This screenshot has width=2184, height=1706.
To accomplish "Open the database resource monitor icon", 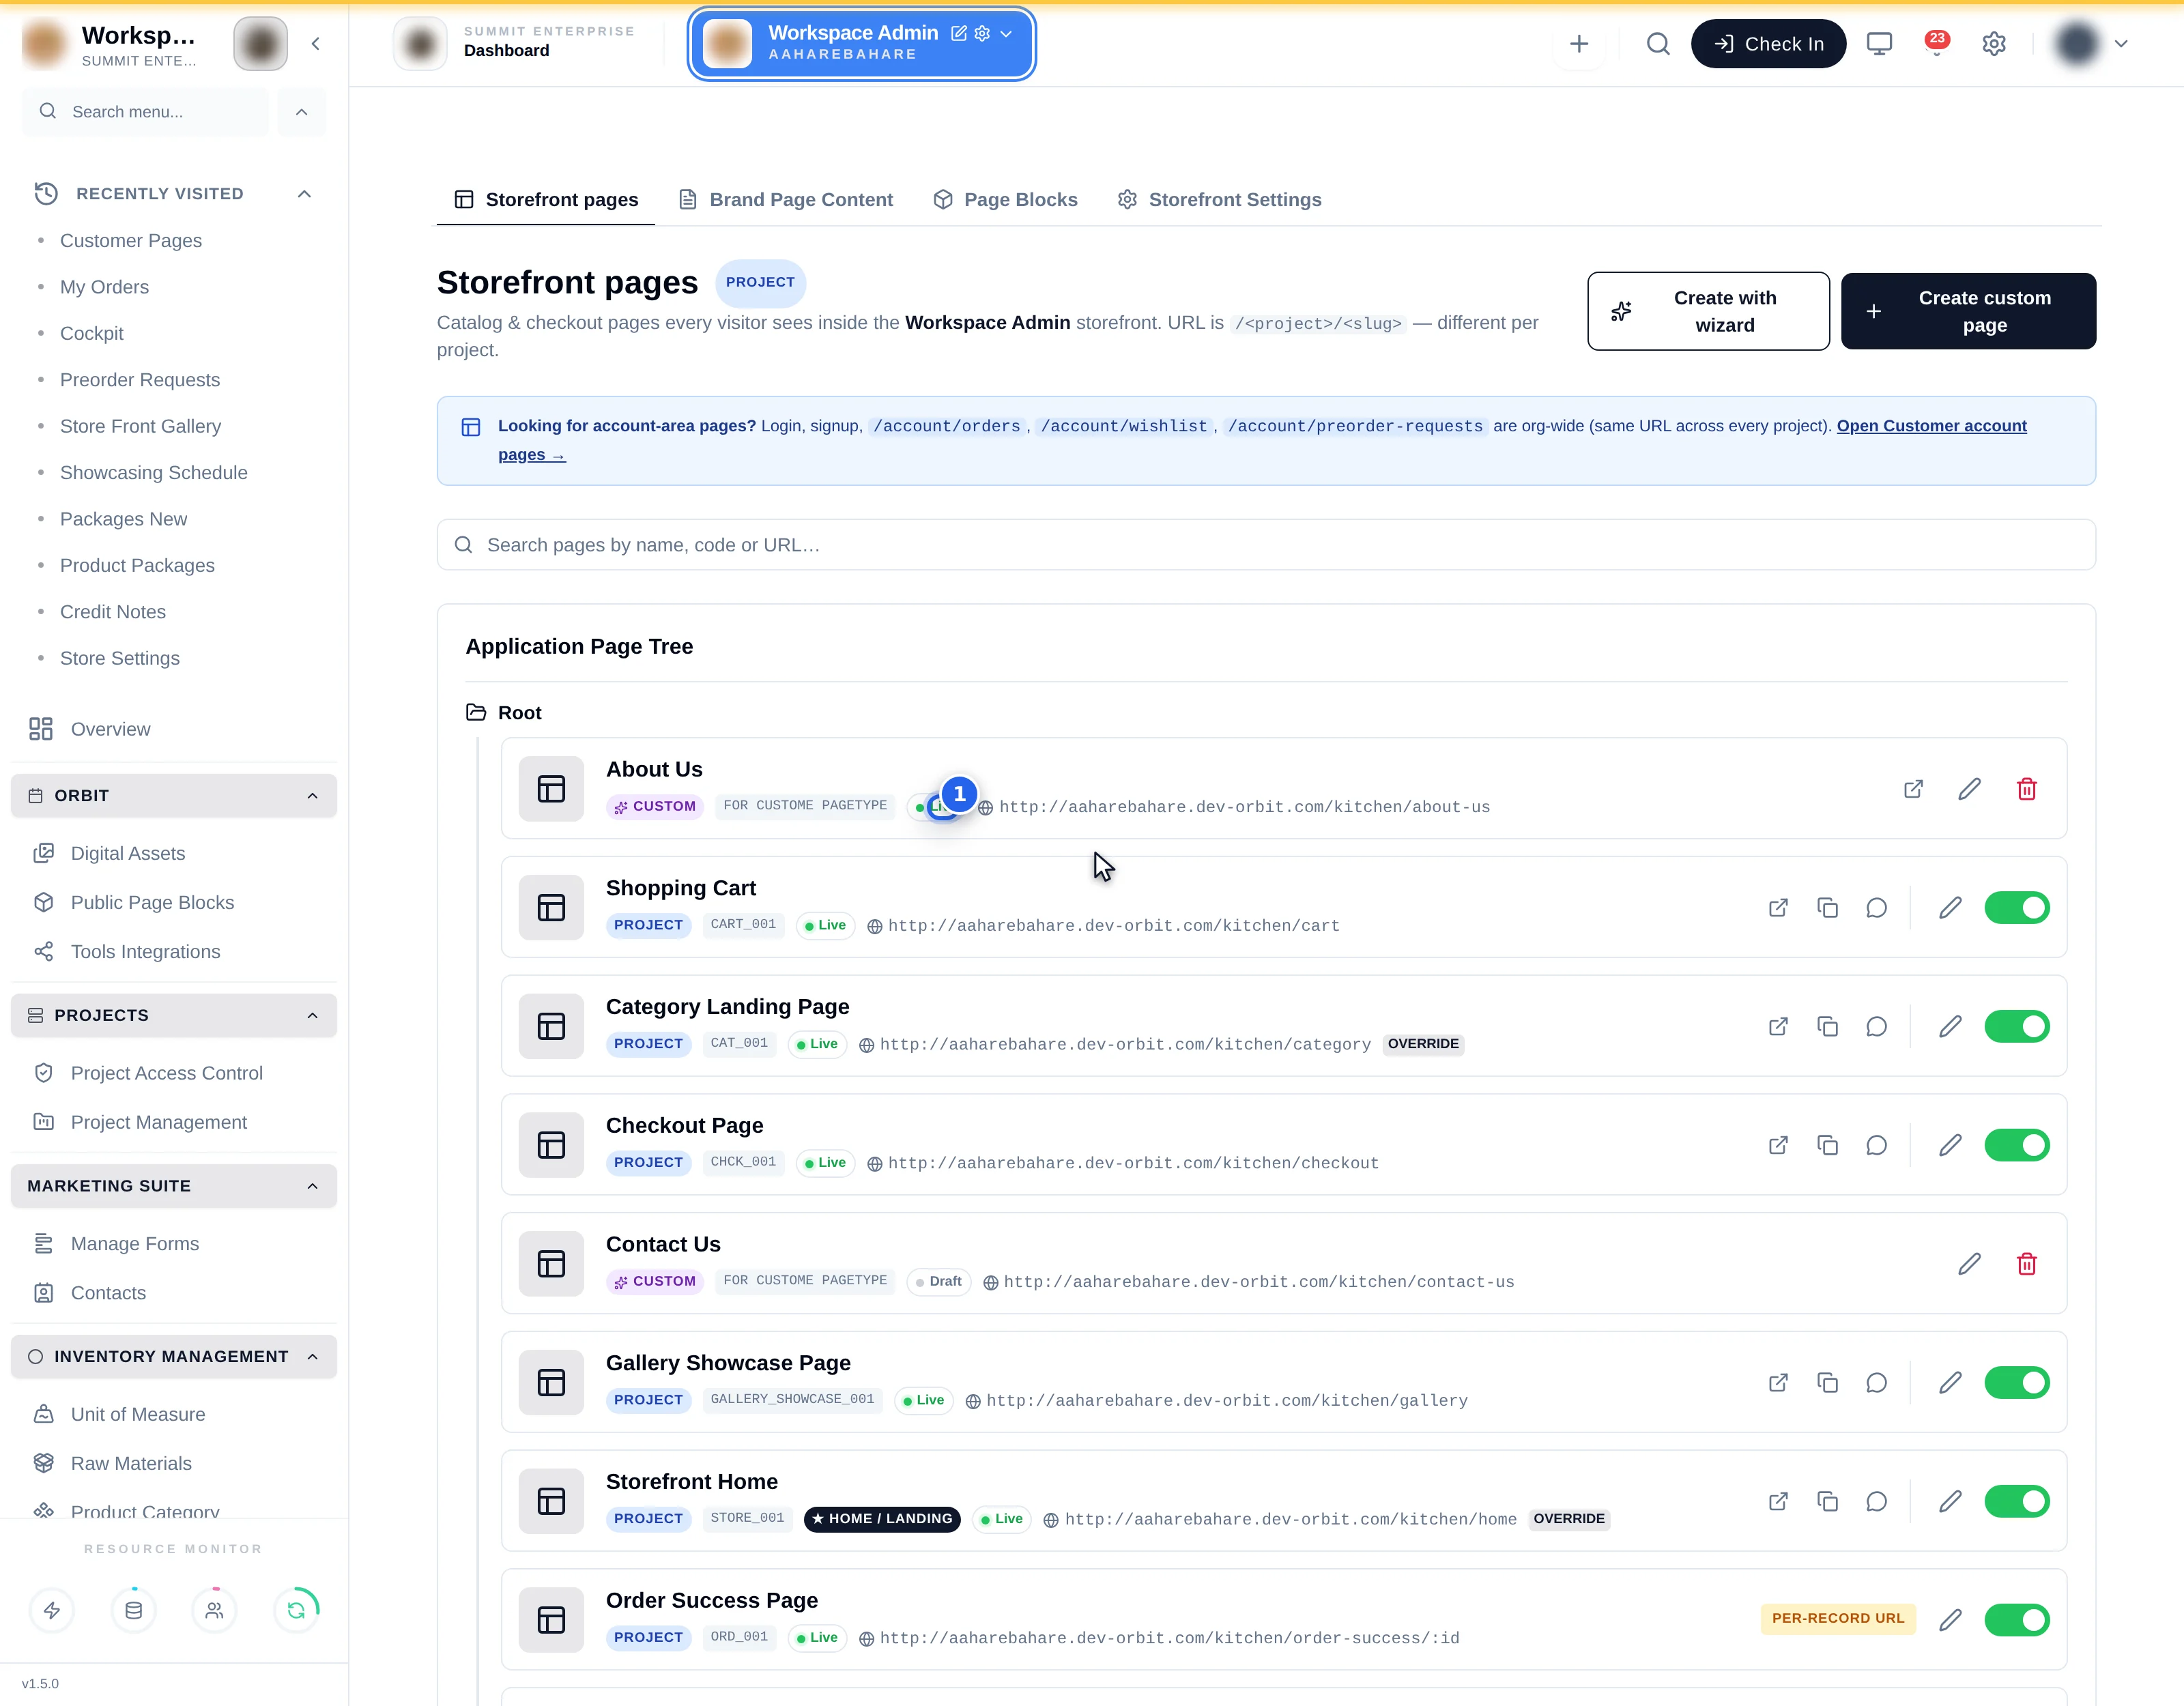I will point(133,1610).
